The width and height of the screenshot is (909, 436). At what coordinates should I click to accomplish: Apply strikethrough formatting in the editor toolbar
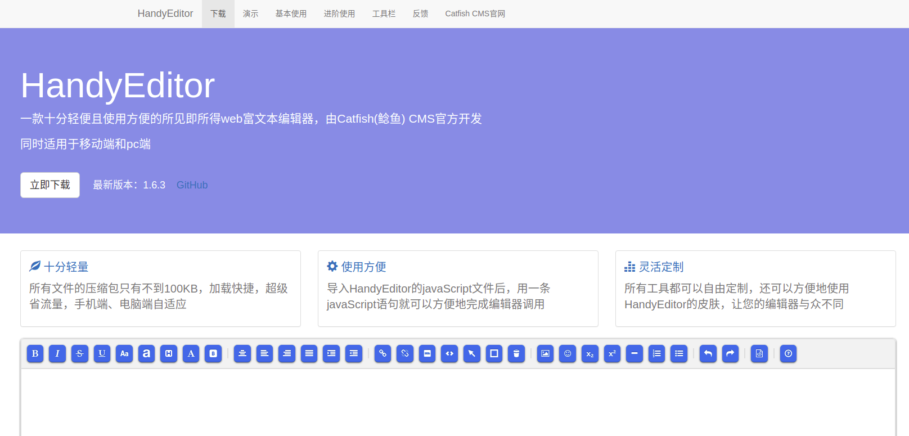(79, 353)
